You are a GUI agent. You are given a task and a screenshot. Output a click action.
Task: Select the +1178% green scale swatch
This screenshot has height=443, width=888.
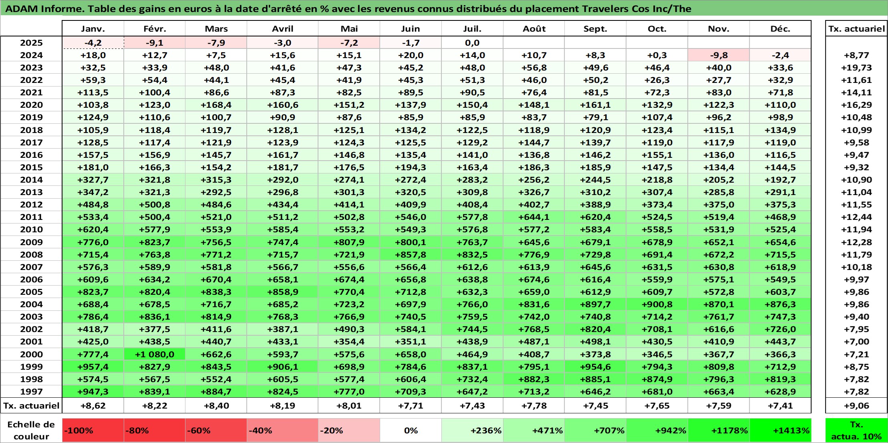pyautogui.click(x=719, y=431)
